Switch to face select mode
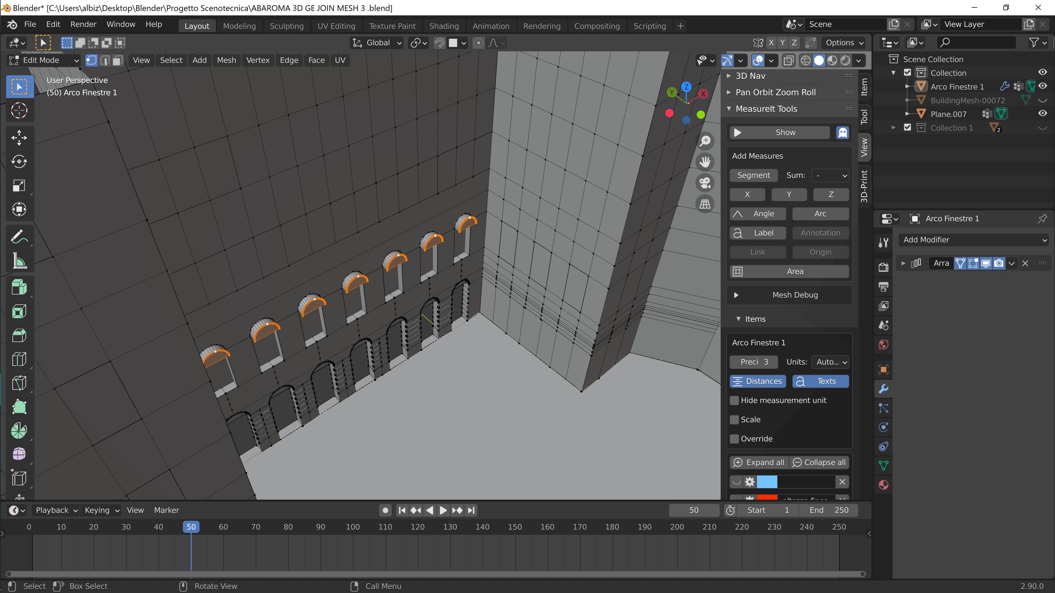 (118, 61)
